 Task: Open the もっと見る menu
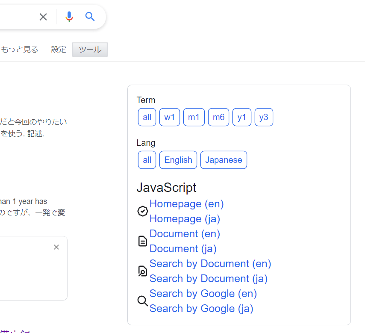click(20, 50)
